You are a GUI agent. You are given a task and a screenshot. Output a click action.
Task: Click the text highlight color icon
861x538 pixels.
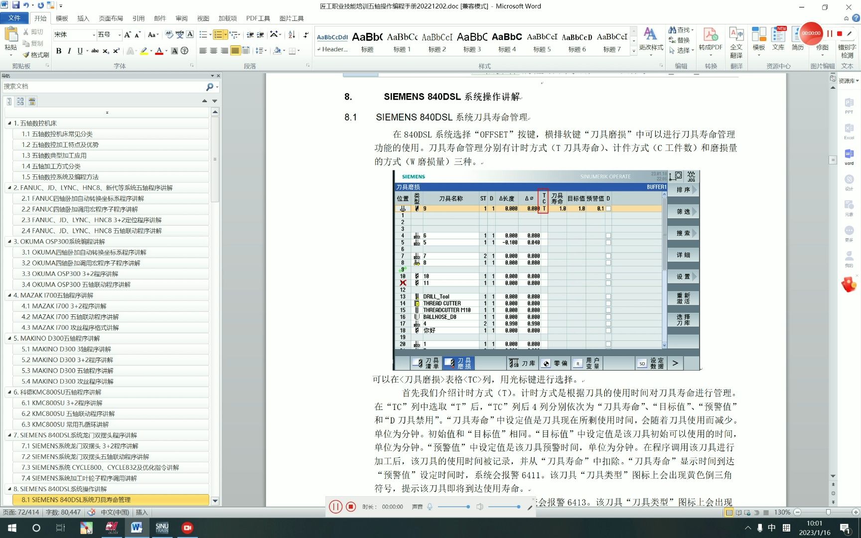(x=143, y=51)
